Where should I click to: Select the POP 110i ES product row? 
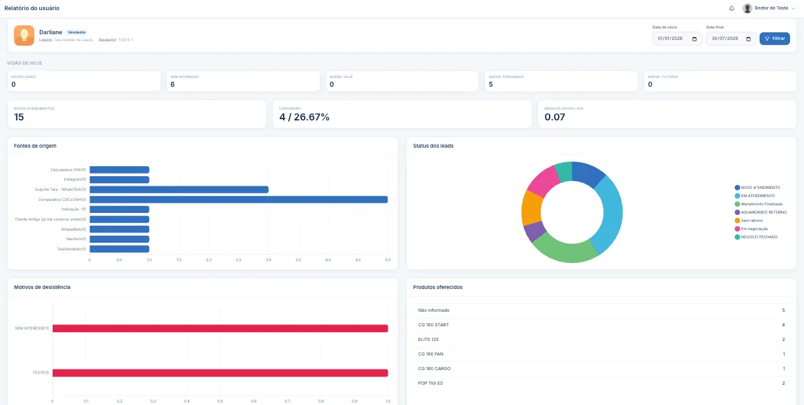(x=602, y=383)
